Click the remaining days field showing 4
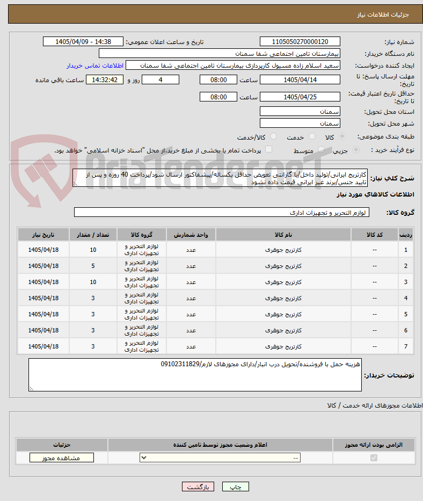Image resolution: width=423 pixels, height=501 pixels. tap(161, 80)
